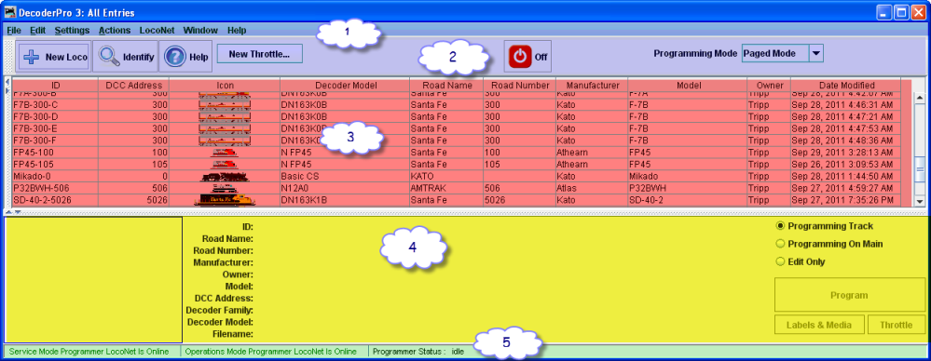Open the Edit menu
The height and width of the screenshot is (361, 931).
coord(38,30)
